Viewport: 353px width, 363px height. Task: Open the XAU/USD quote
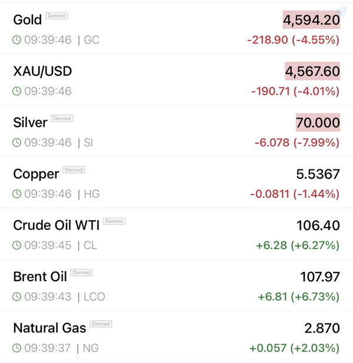point(42,71)
